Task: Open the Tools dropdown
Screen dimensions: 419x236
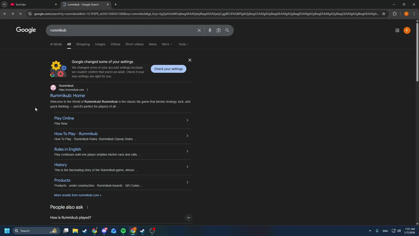Action: click(x=184, y=44)
